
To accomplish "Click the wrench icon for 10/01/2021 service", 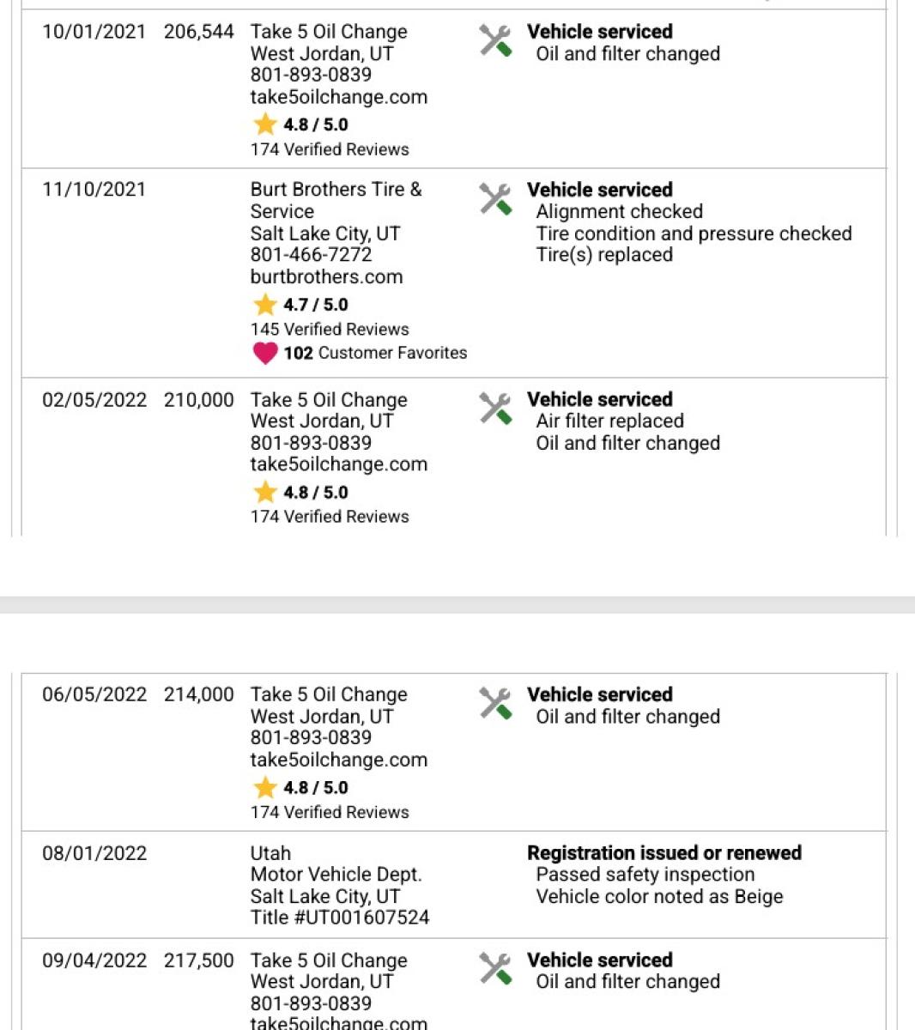I will coord(495,41).
